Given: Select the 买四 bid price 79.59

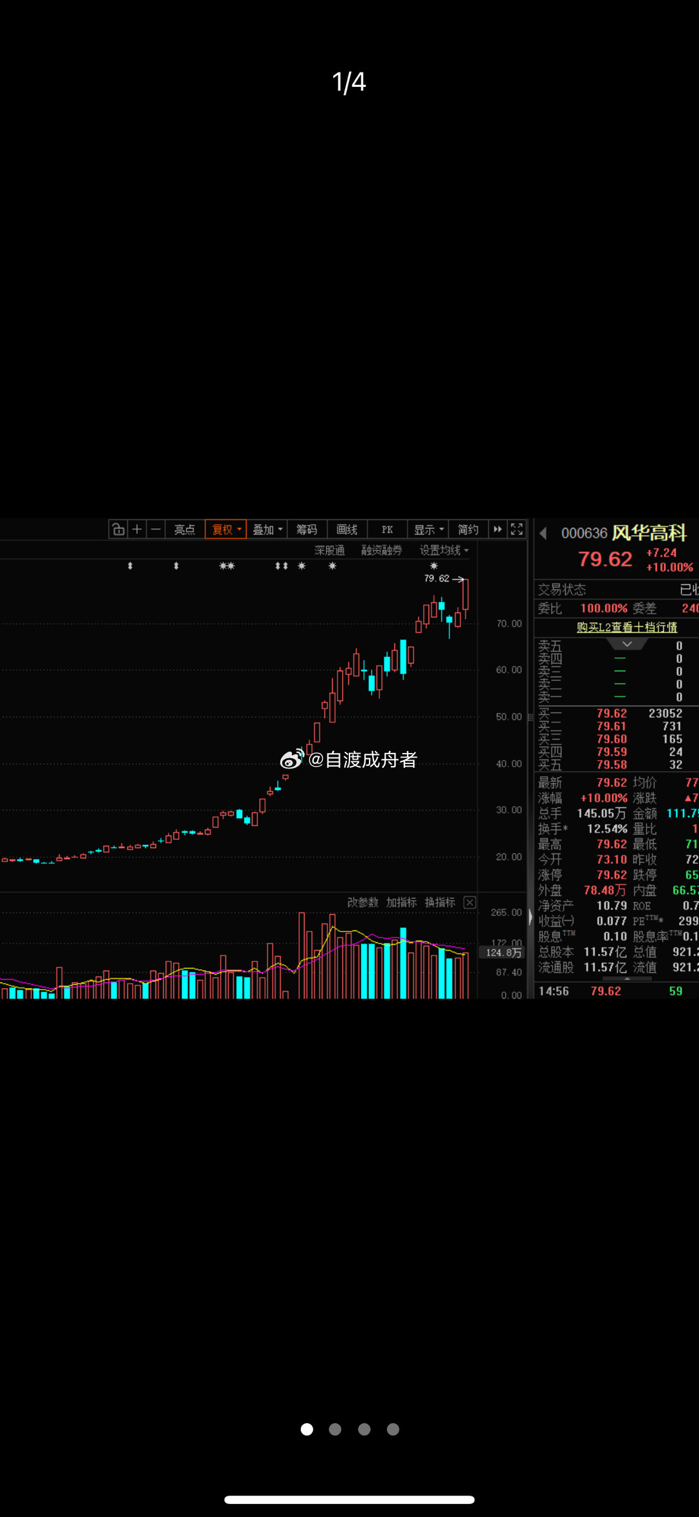Looking at the screenshot, I should tap(612, 752).
